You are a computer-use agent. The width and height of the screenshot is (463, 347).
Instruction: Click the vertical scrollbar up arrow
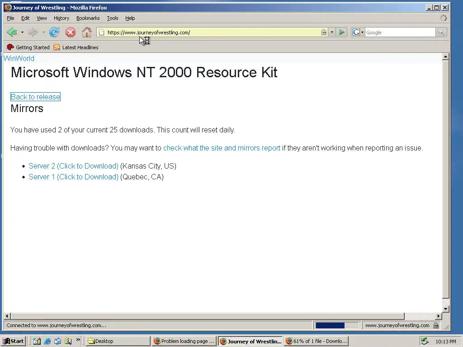[x=446, y=56]
